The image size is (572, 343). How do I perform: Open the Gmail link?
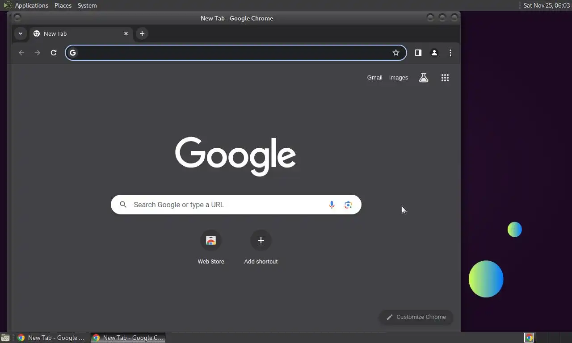[374, 78]
